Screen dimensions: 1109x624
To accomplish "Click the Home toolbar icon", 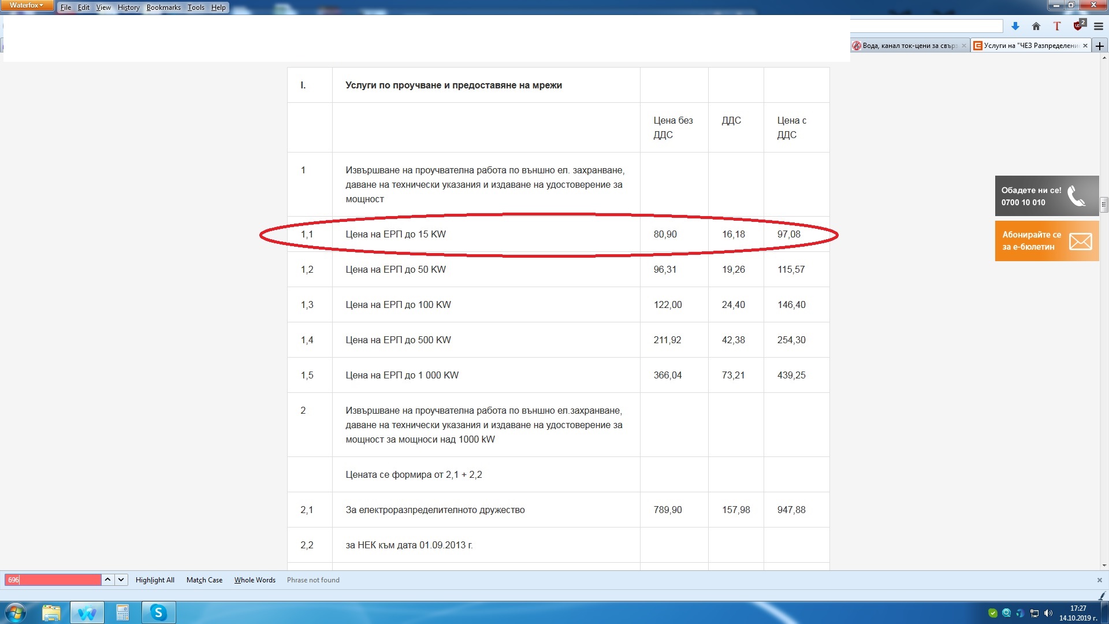I will point(1036,26).
